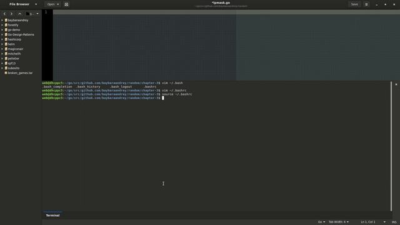This screenshot has width=400, height=225.
Task: Click the new document icon beside Open
Action: tap(66, 4)
